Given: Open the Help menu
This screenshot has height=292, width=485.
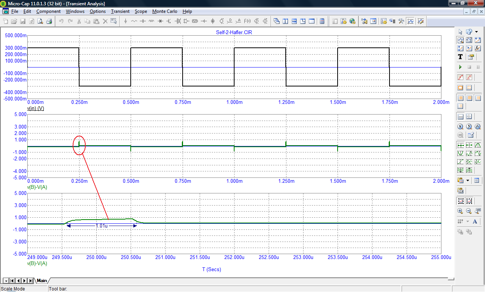Looking at the screenshot, I should 187,11.
